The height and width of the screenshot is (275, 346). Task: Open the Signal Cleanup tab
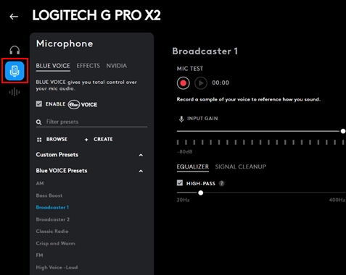[241, 166]
